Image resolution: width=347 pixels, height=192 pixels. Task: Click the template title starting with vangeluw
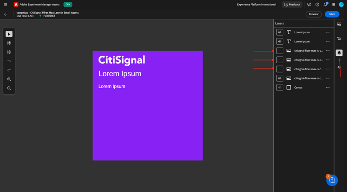click(x=48, y=12)
